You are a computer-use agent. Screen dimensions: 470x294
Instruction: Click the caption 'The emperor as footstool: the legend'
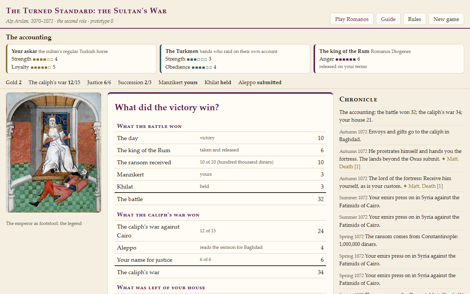(44, 223)
